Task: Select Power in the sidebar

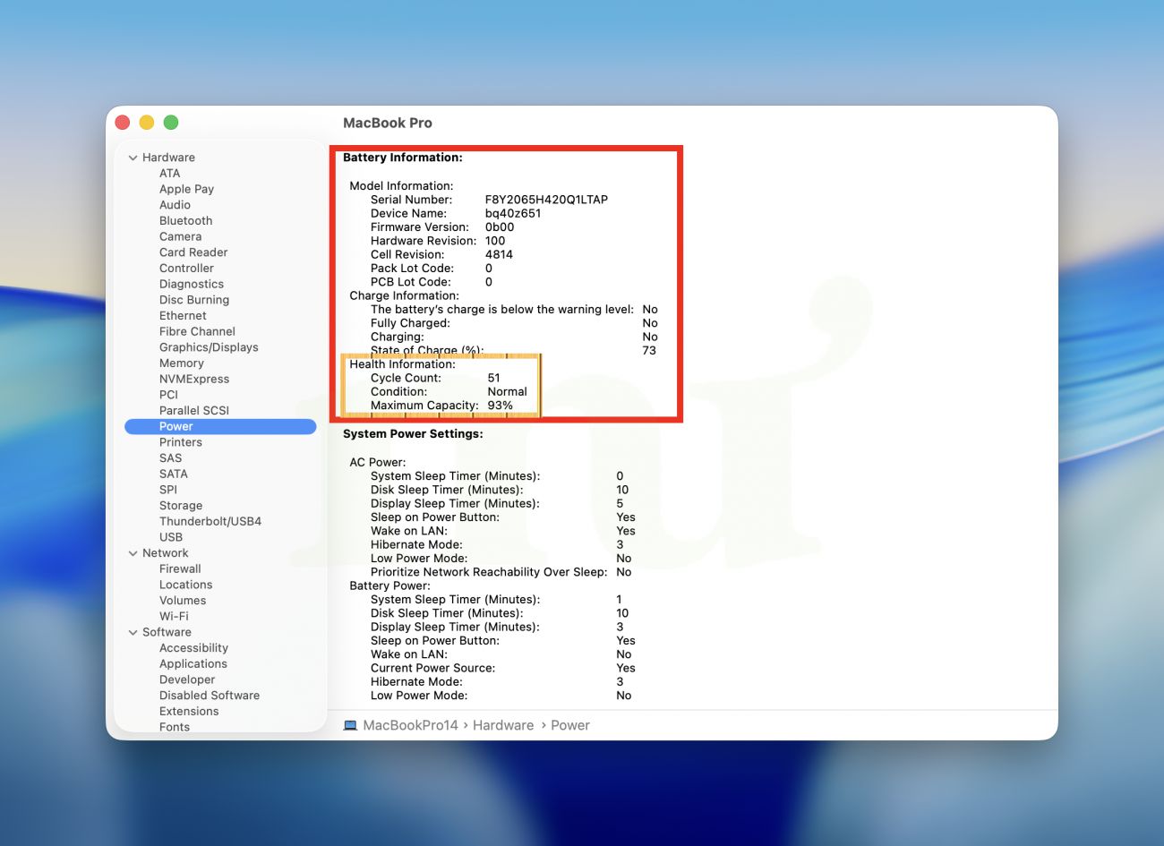Action: point(176,427)
